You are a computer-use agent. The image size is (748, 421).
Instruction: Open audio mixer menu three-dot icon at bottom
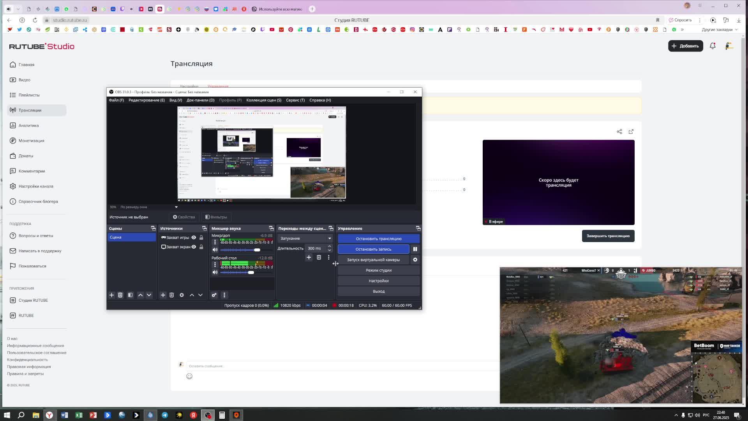point(224,295)
